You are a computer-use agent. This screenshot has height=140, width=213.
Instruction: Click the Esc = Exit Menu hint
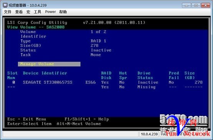tap(27, 119)
